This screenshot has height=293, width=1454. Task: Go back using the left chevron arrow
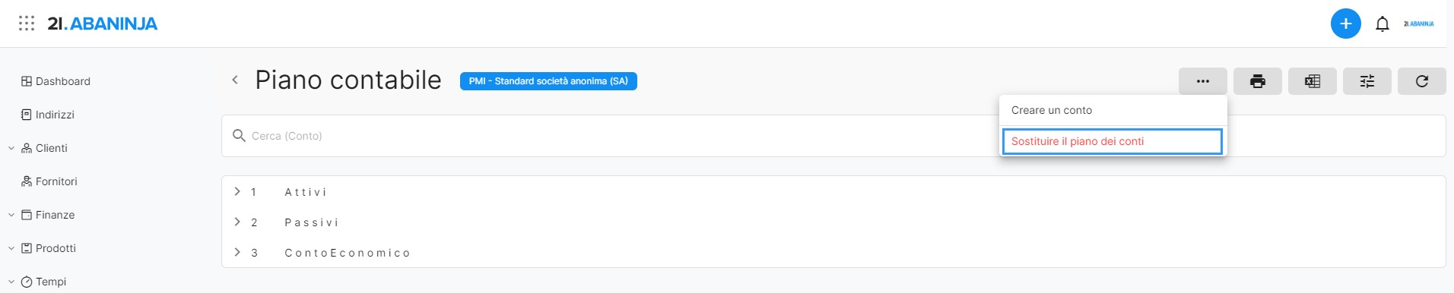[235, 80]
